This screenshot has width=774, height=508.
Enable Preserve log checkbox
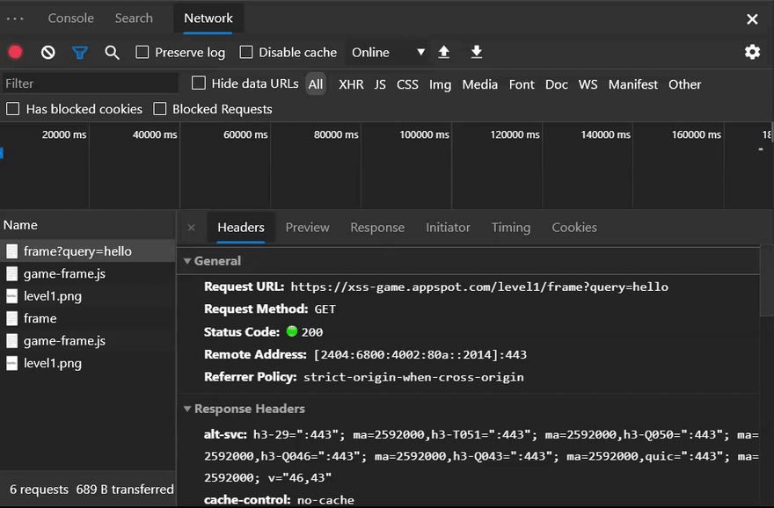142,52
